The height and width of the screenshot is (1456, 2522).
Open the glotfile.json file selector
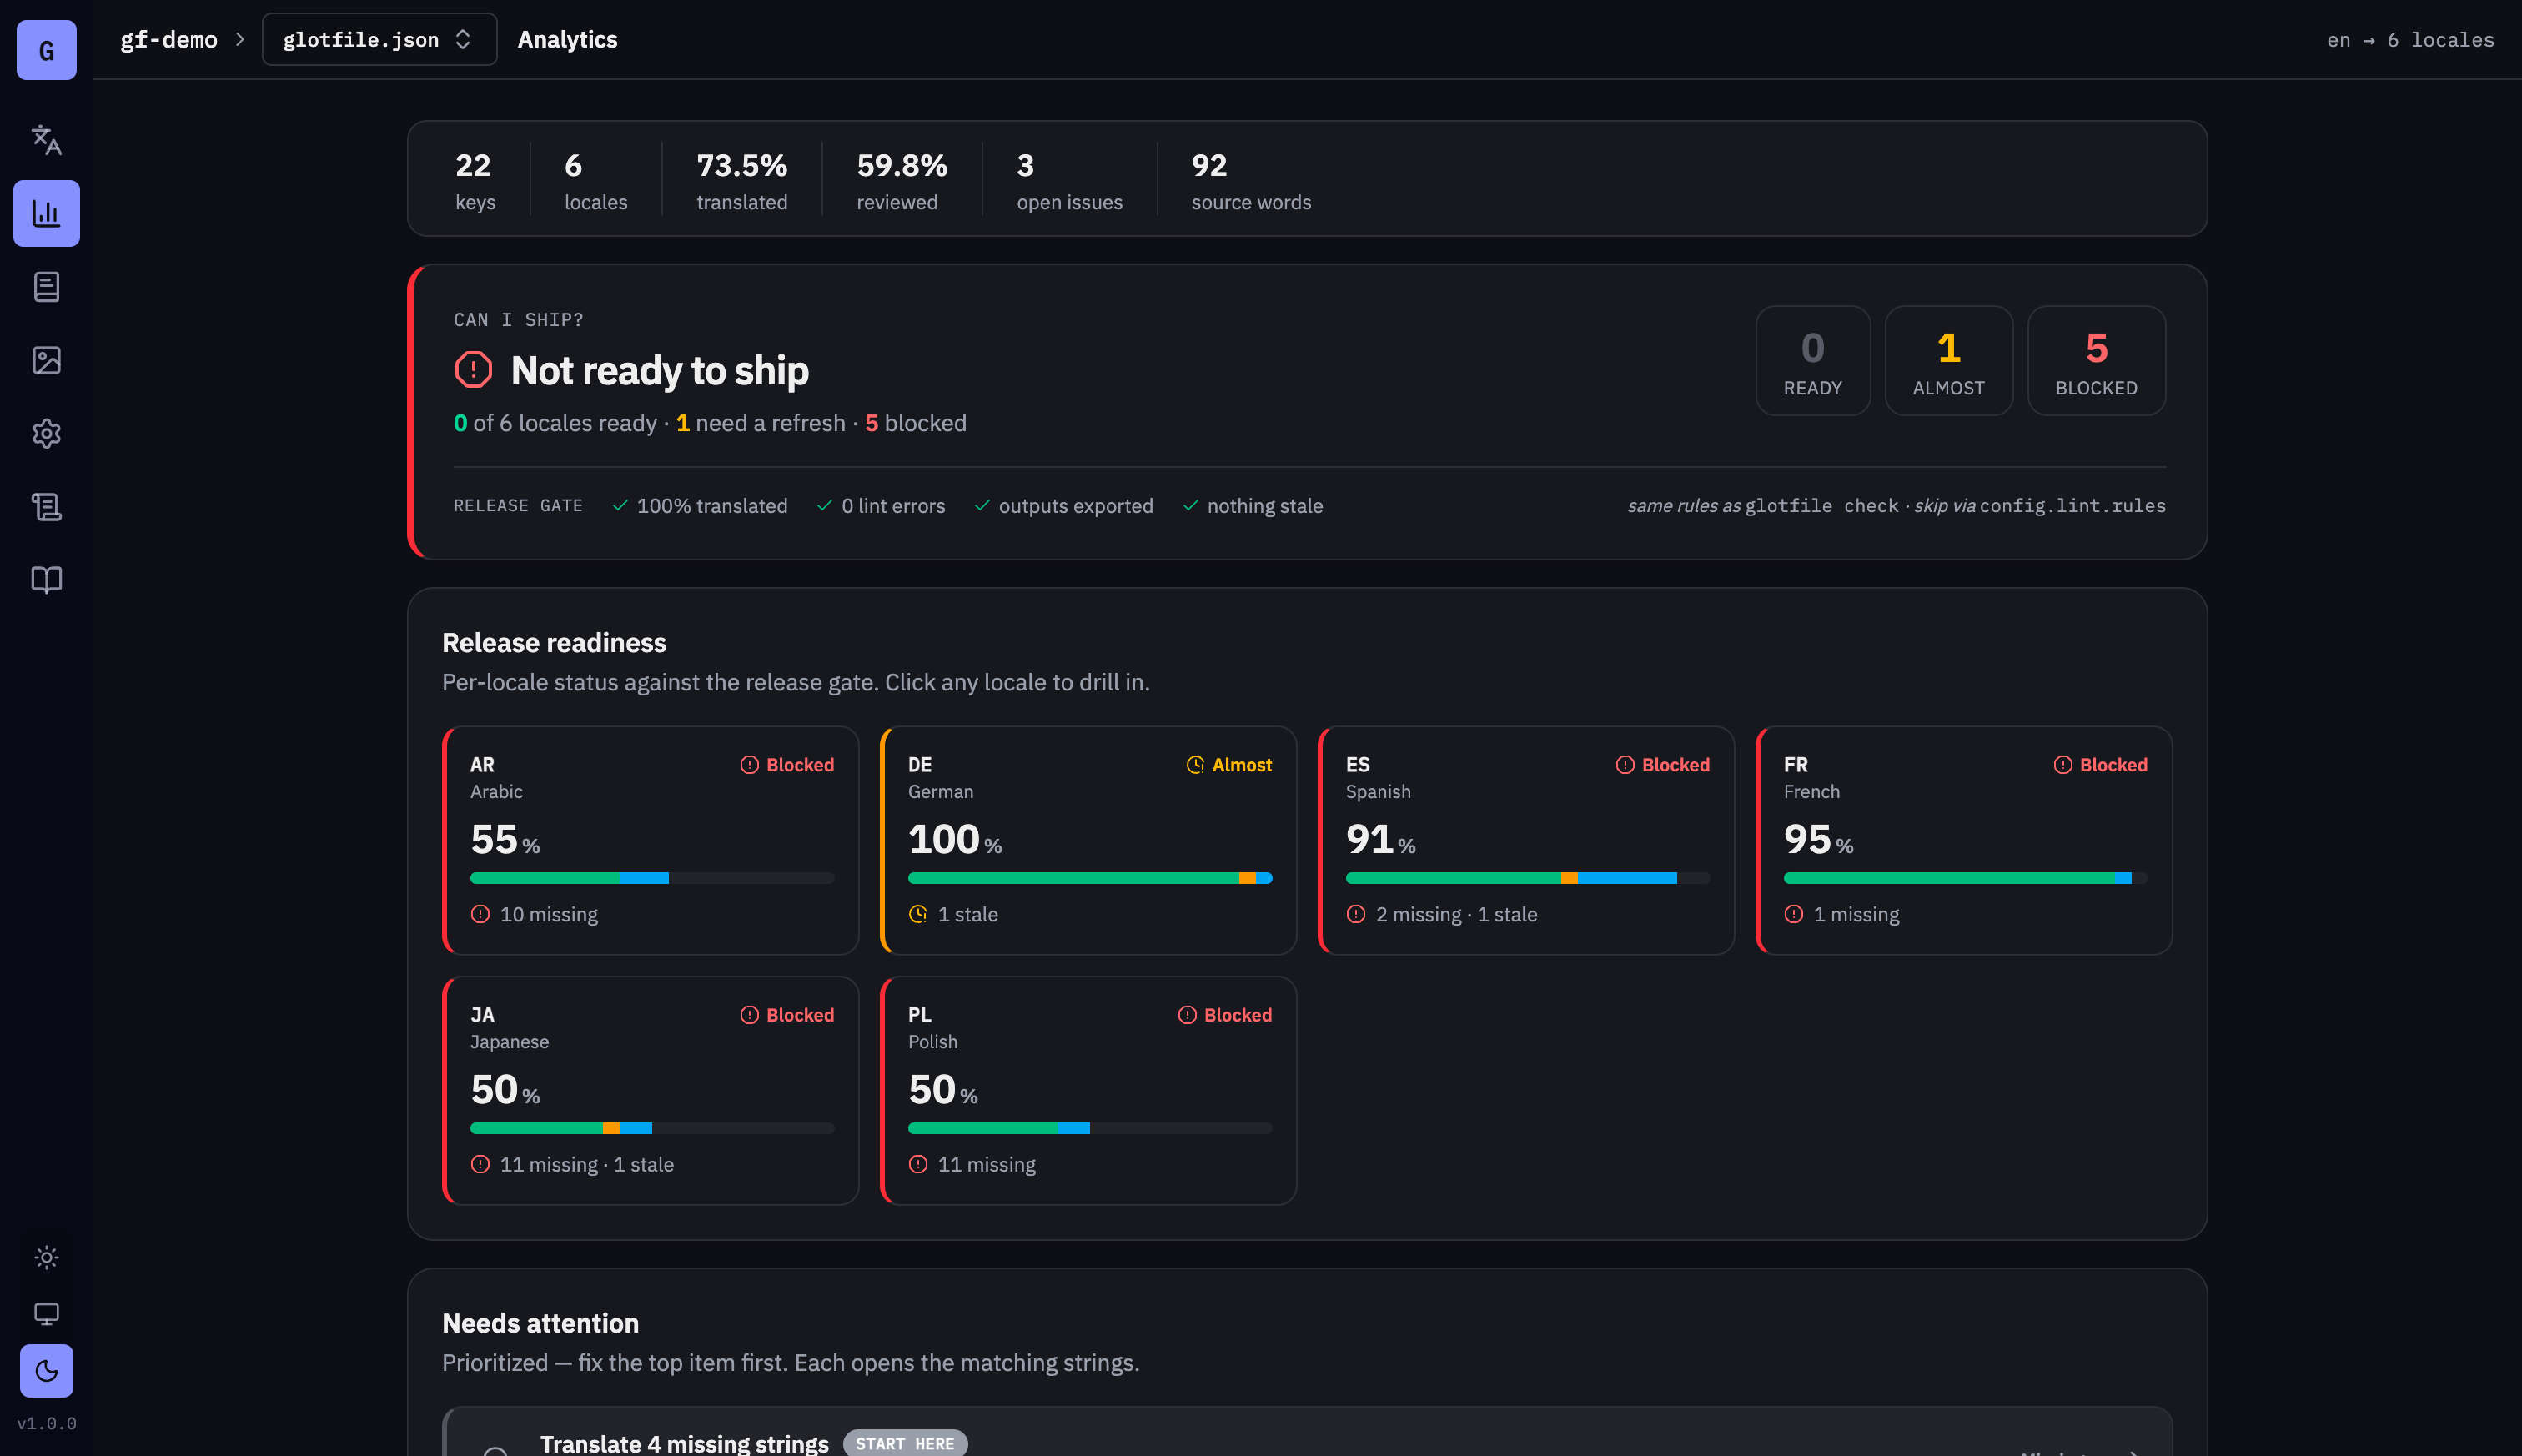pyautogui.click(x=379, y=39)
